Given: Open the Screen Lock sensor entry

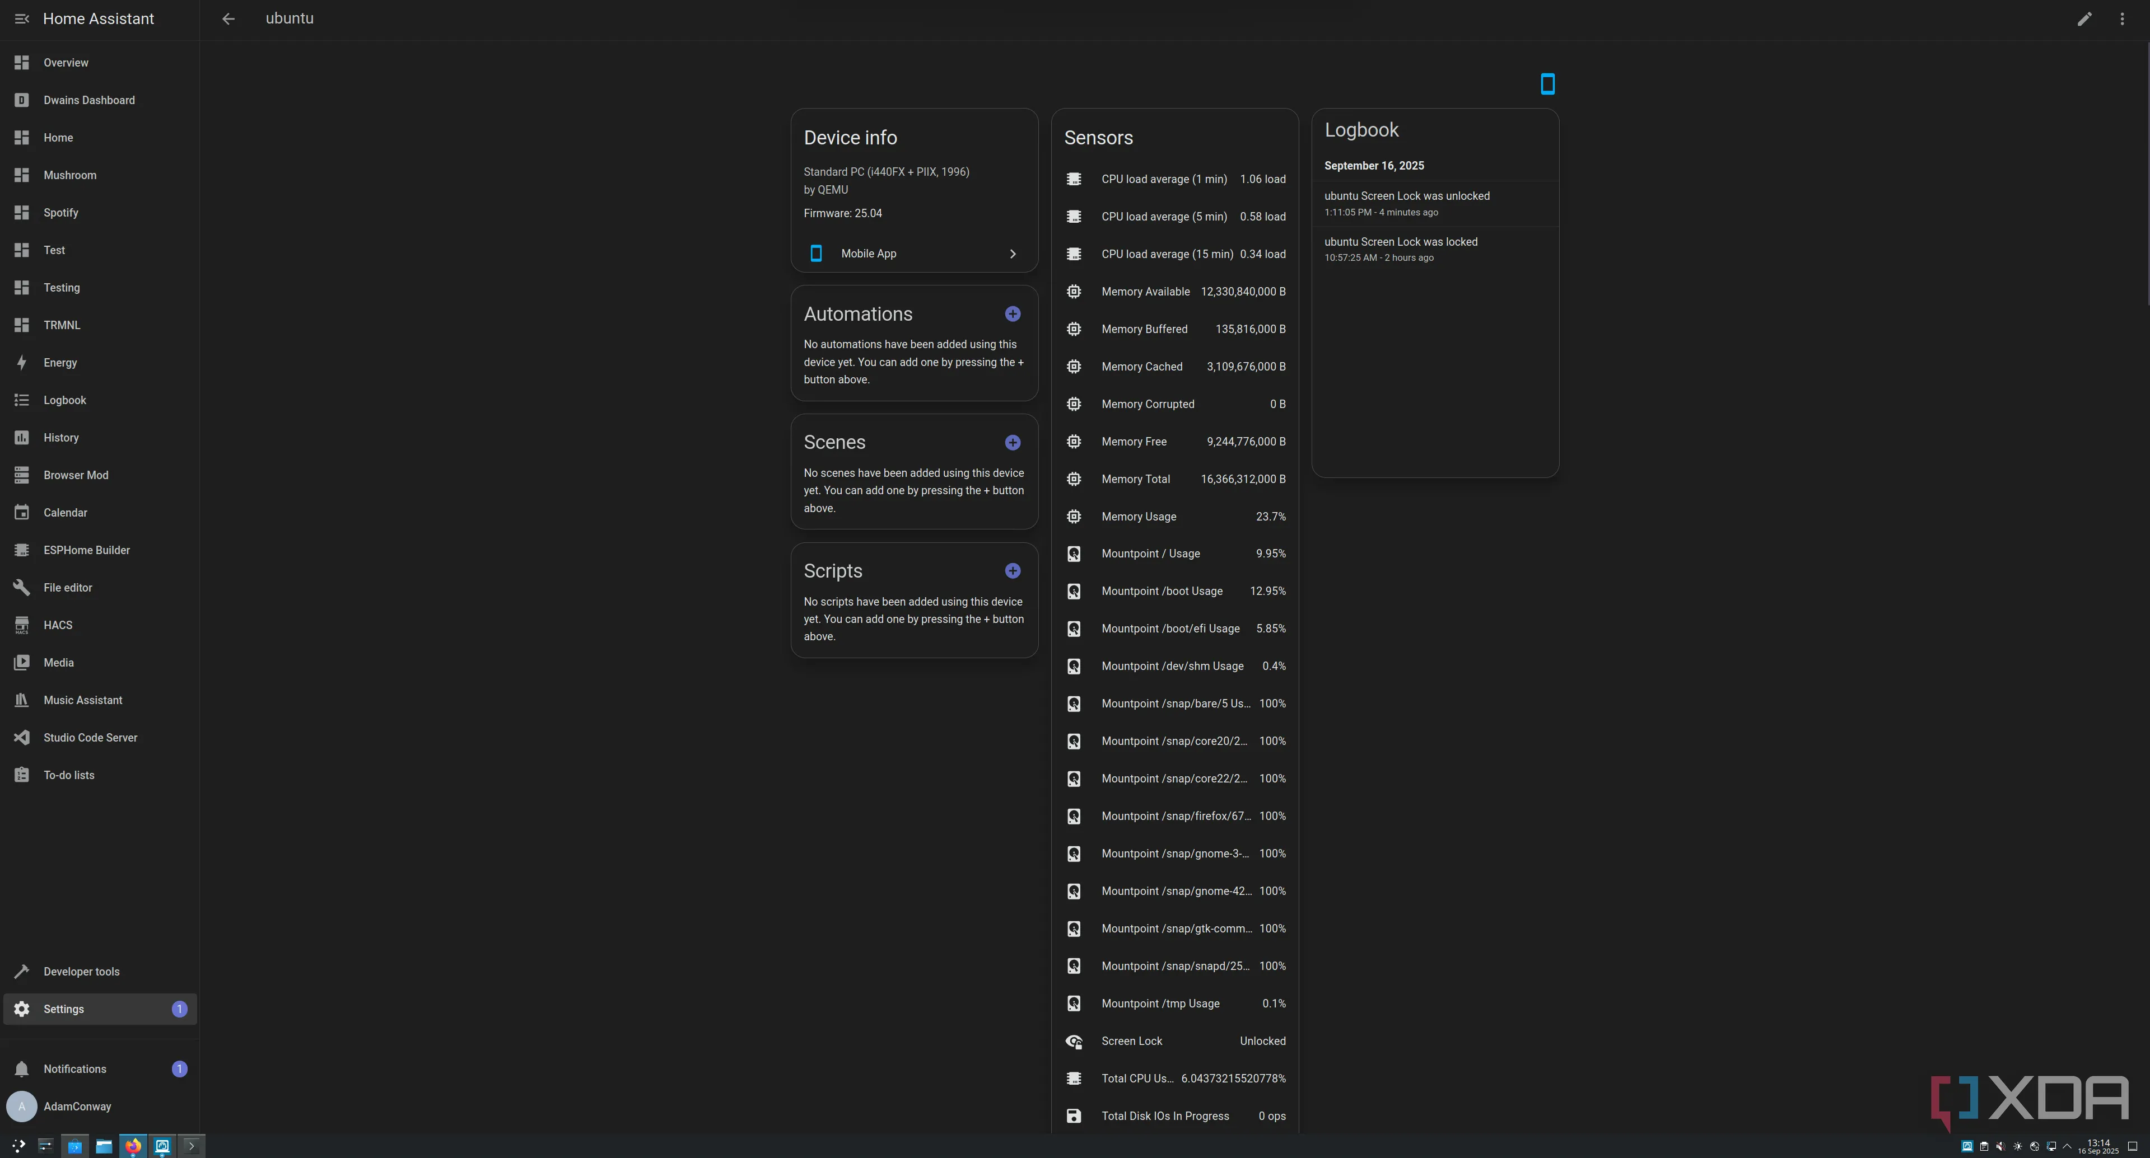Looking at the screenshot, I should [x=1175, y=1041].
